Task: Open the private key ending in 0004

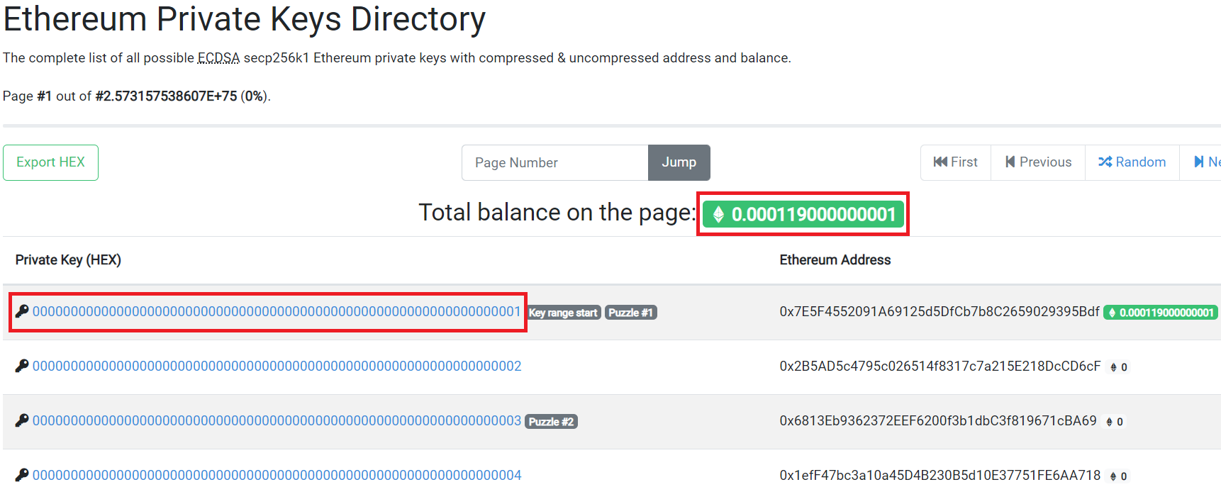Action: click(x=277, y=475)
